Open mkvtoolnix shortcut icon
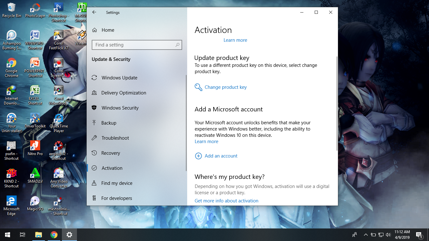Viewport: 429px width, 241px height. click(59, 206)
